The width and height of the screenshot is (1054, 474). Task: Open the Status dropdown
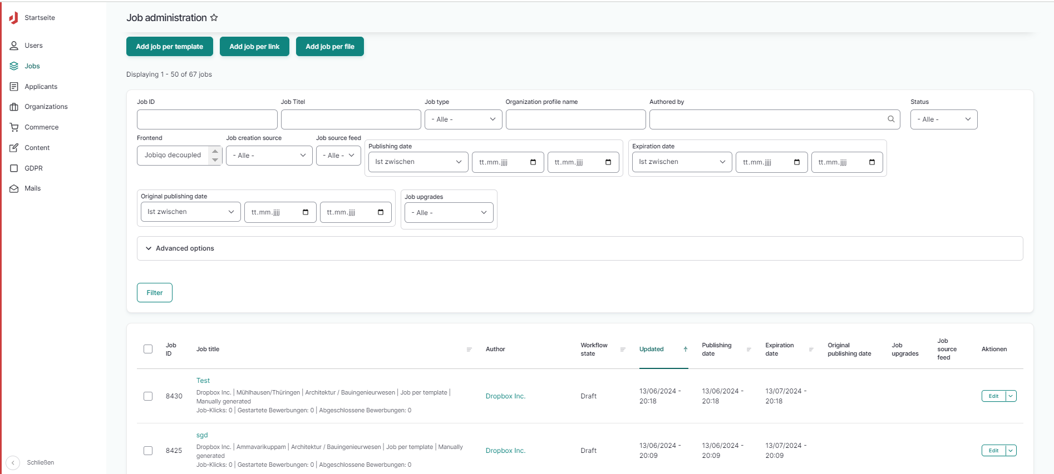click(x=944, y=119)
